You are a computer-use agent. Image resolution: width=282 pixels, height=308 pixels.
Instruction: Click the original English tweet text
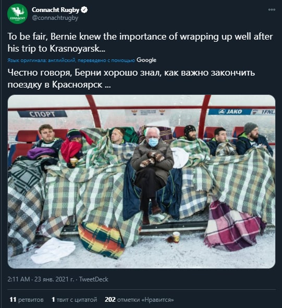coord(140,42)
